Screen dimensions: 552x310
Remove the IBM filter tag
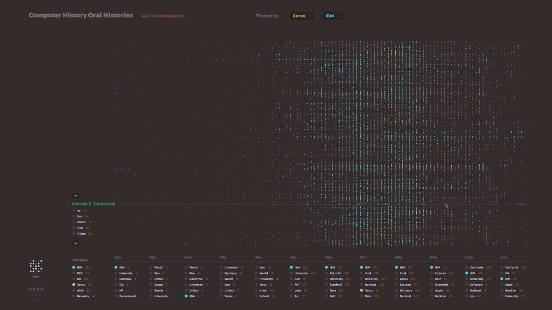click(x=339, y=16)
